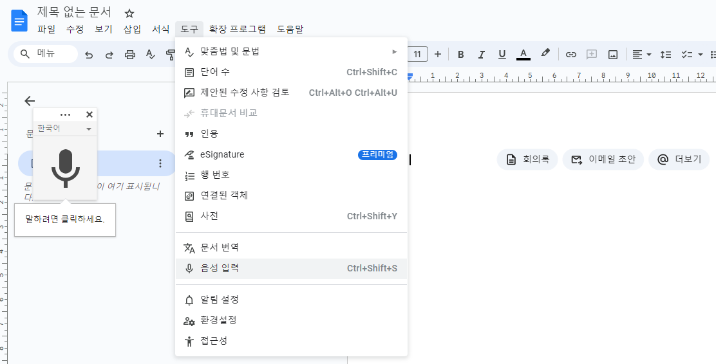Insert a link with chain icon
The image size is (716, 364).
click(x=570, y=55)
